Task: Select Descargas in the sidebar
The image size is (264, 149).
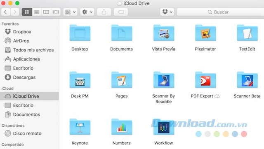Action: (x=29, y=77)
